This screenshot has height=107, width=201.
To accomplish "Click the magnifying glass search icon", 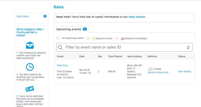I will [60, 47].
